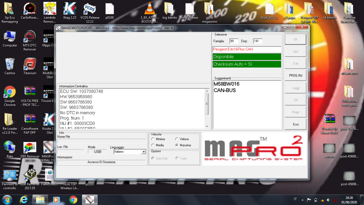
Task: Click the Disp input field
Action: click(x=257, y=41)
